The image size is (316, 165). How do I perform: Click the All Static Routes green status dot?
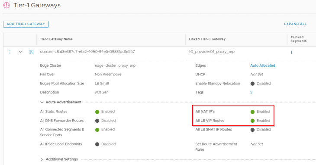(97, 112)
